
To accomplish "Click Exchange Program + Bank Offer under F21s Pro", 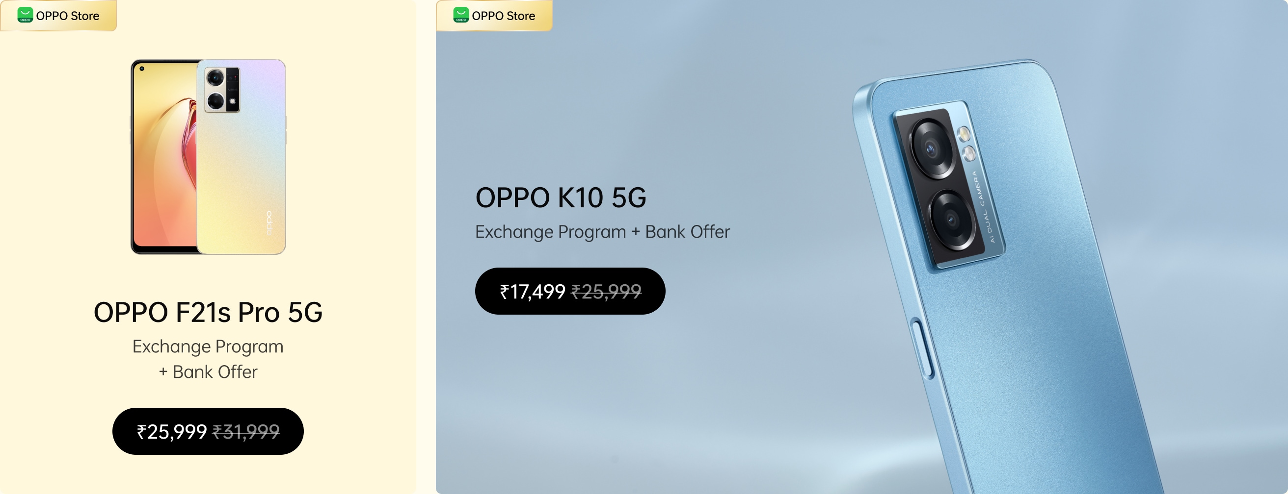I will [208, 359].
